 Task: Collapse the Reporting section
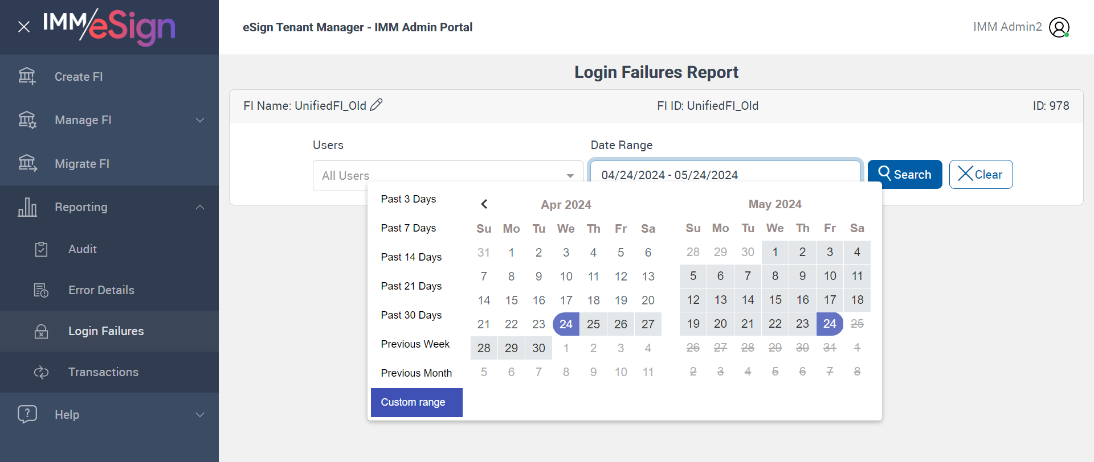pos(200,207)
